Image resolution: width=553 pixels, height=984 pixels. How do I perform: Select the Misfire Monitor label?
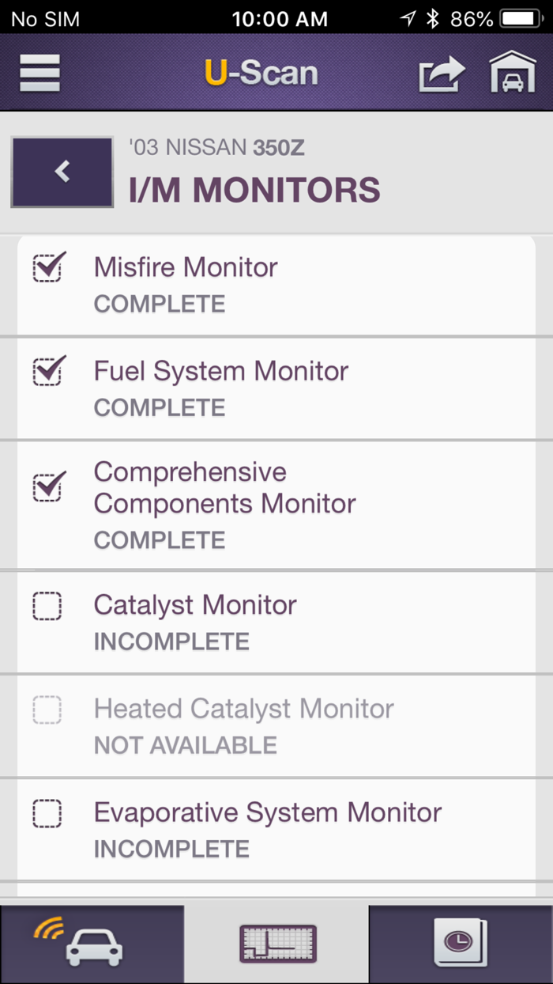click(x=186, y=267)
